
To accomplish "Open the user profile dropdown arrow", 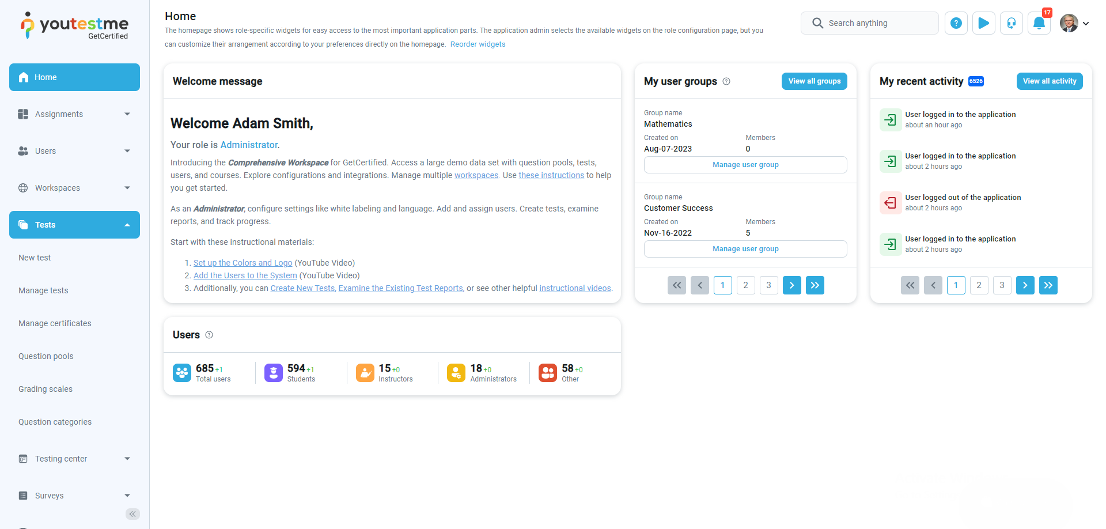I will pyautogui.click(x=1086, y=24).
